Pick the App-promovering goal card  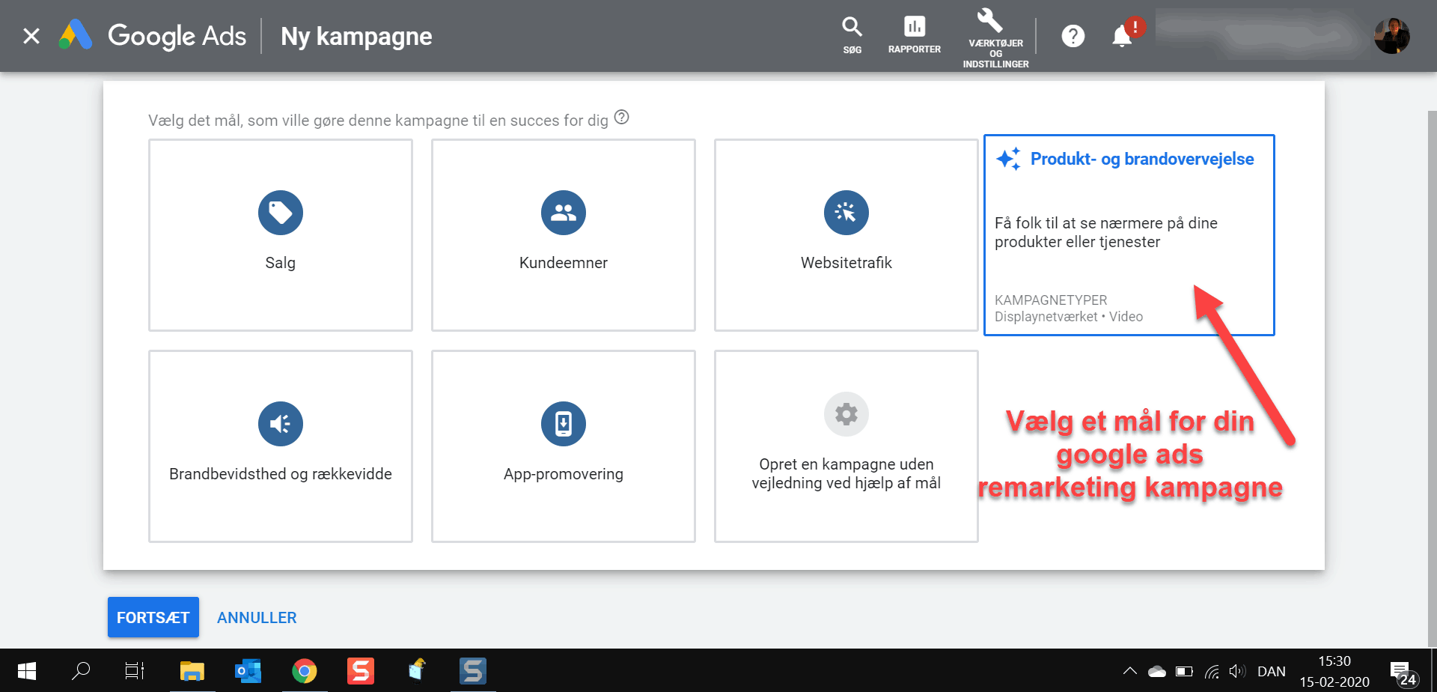[564, 446]
